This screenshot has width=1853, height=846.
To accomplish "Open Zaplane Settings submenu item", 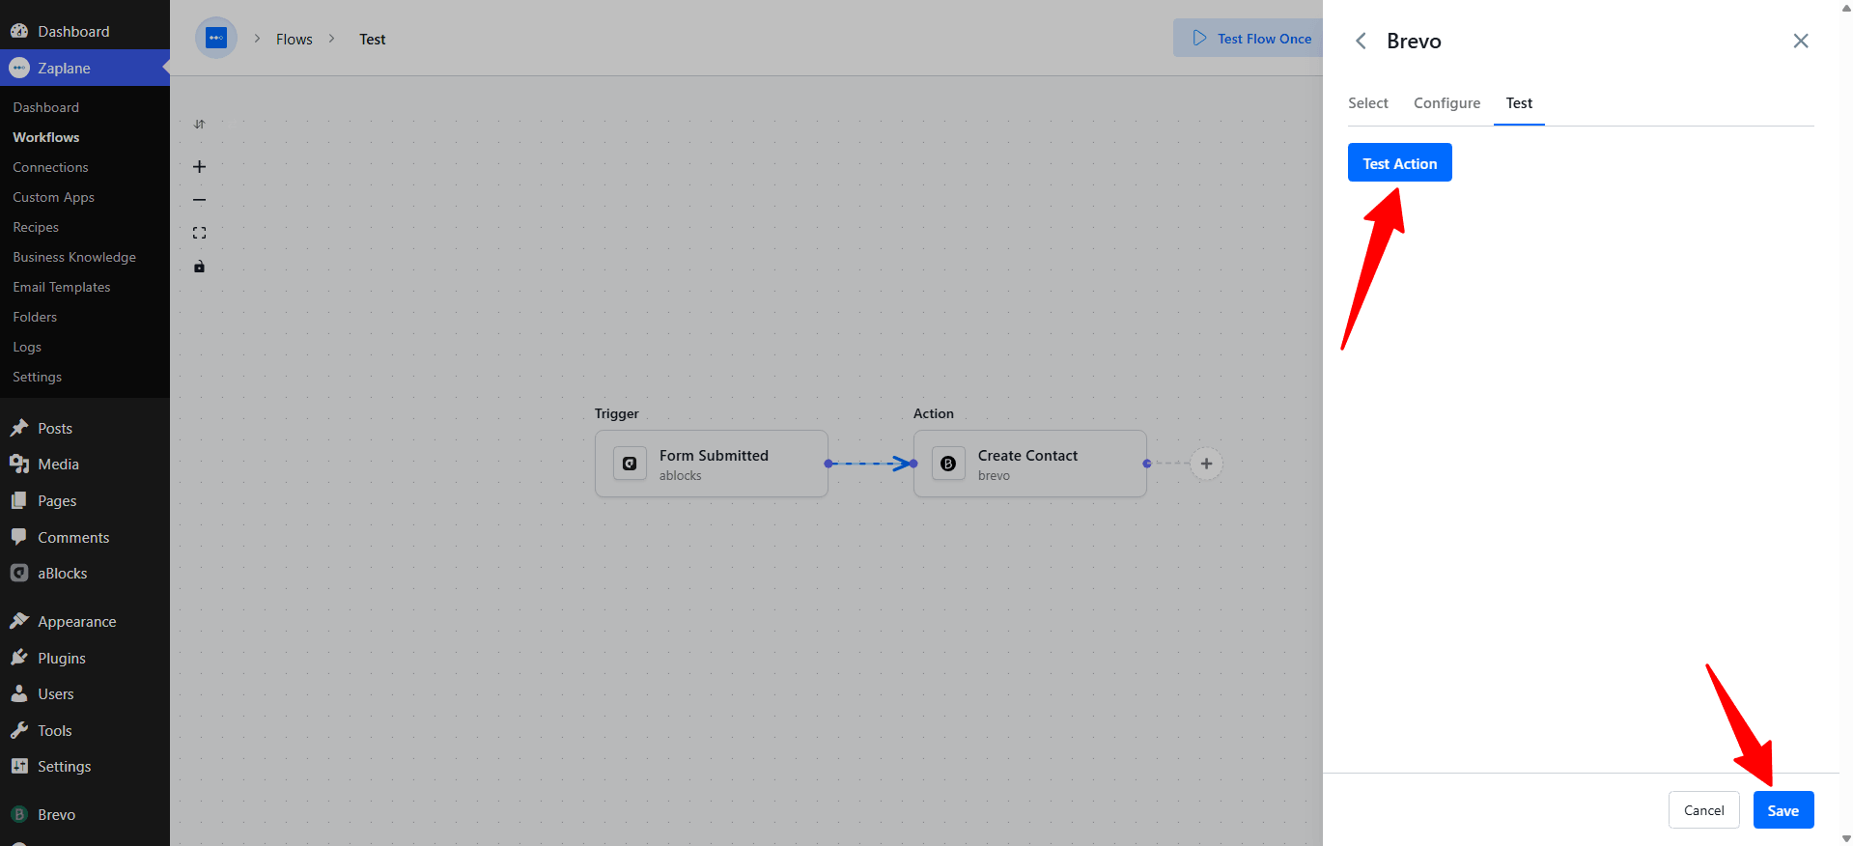I will tap(38, 377).
